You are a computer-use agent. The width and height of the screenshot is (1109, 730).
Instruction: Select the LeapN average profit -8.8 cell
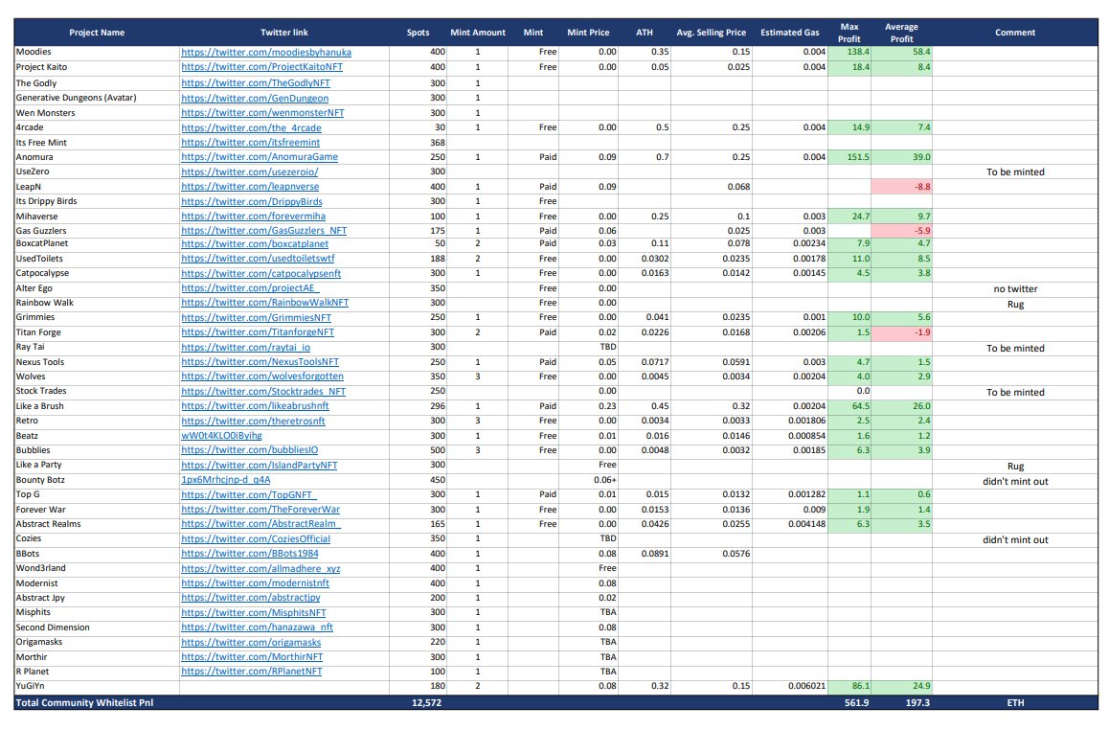click(902, 187)
